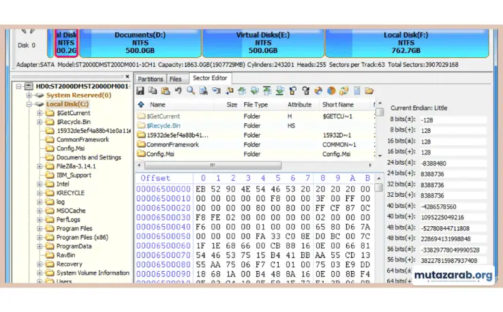
Task: Select the Sector Editor tab
Action: pos(210,78)
